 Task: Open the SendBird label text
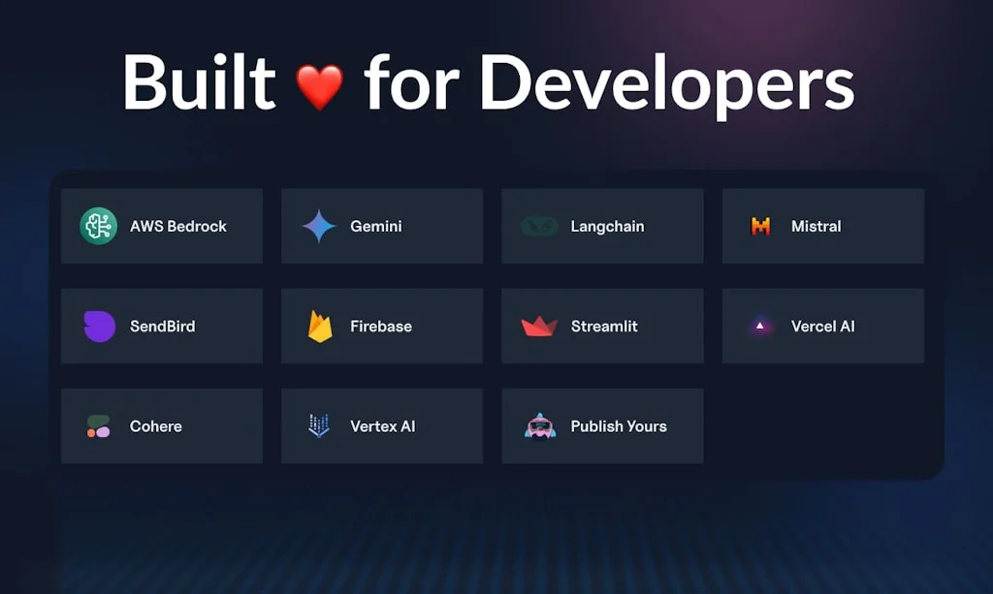click(x=163, y=327)
